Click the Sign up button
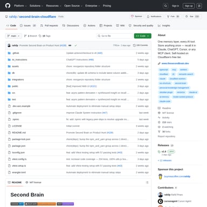 pos(189,6)
